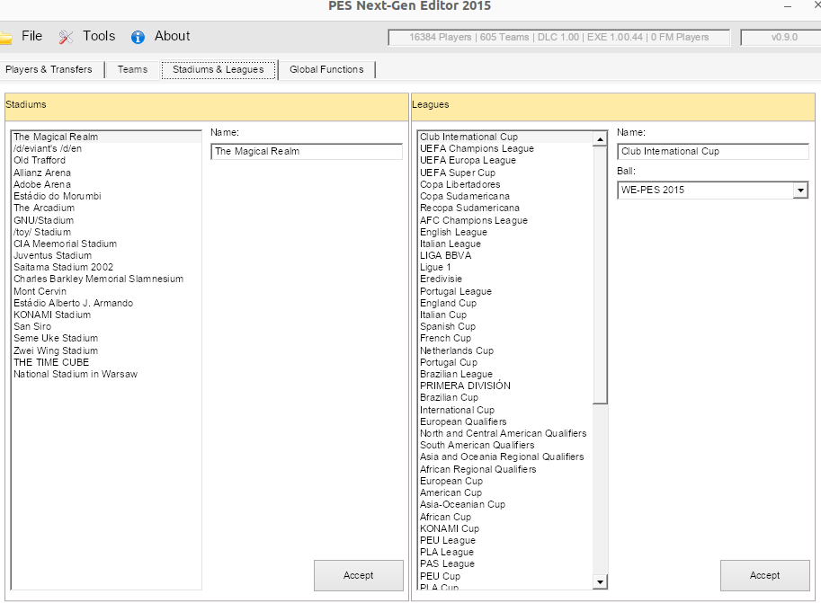This screenshot has height=603, width=821.
Task: Select LIGA BBVA league
Action: click(x=505, y=255)
